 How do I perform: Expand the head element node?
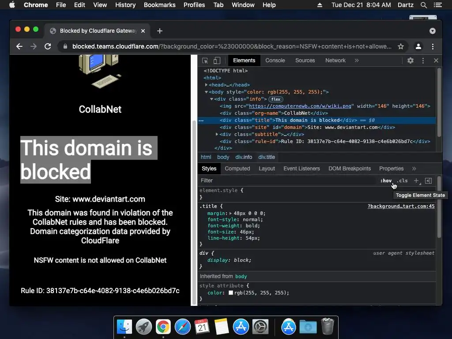[206, 85]
